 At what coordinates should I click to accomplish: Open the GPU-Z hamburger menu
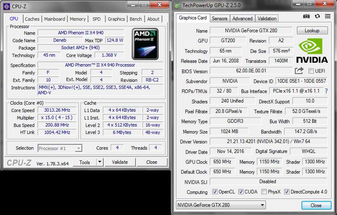[328, 16]
